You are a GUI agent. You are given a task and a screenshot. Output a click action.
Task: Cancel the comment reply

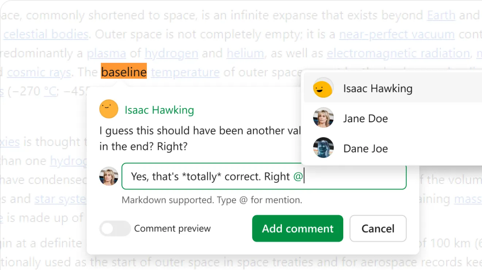point(378,229)
